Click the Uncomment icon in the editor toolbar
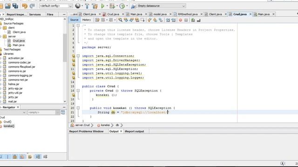Image resolution: width=298 pixels, height=167 pixels. click(x=199, y=20)
